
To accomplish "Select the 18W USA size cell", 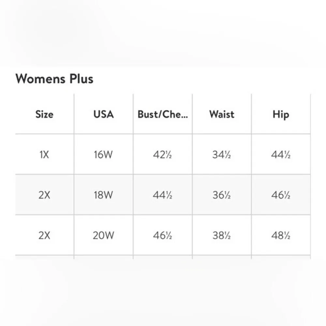I will point(103,195).
